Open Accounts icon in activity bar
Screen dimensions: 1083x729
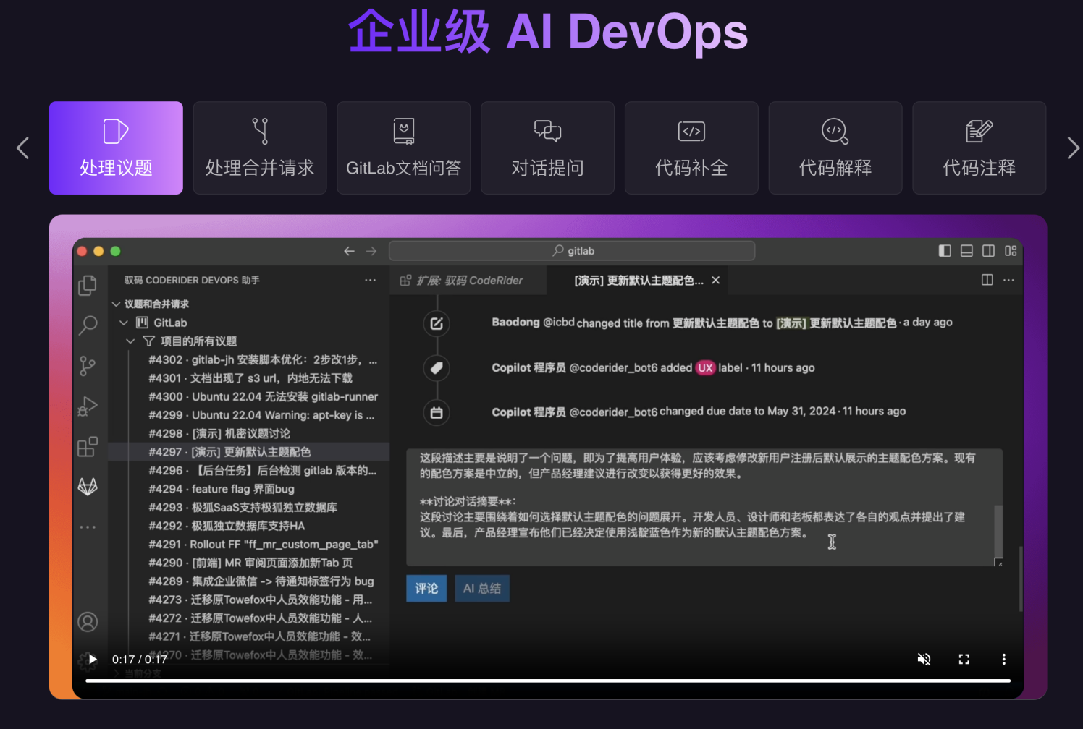coord(88,622)
